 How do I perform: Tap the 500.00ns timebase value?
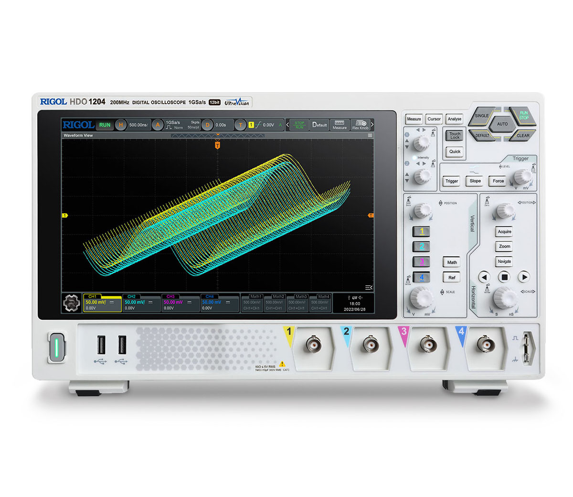[x=138, y=125]
